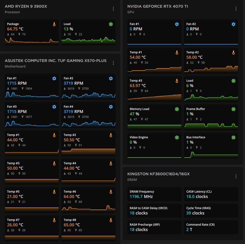
Task: Click the thermometer icon on motherboard Temp #3
Action: click(54, 163)
